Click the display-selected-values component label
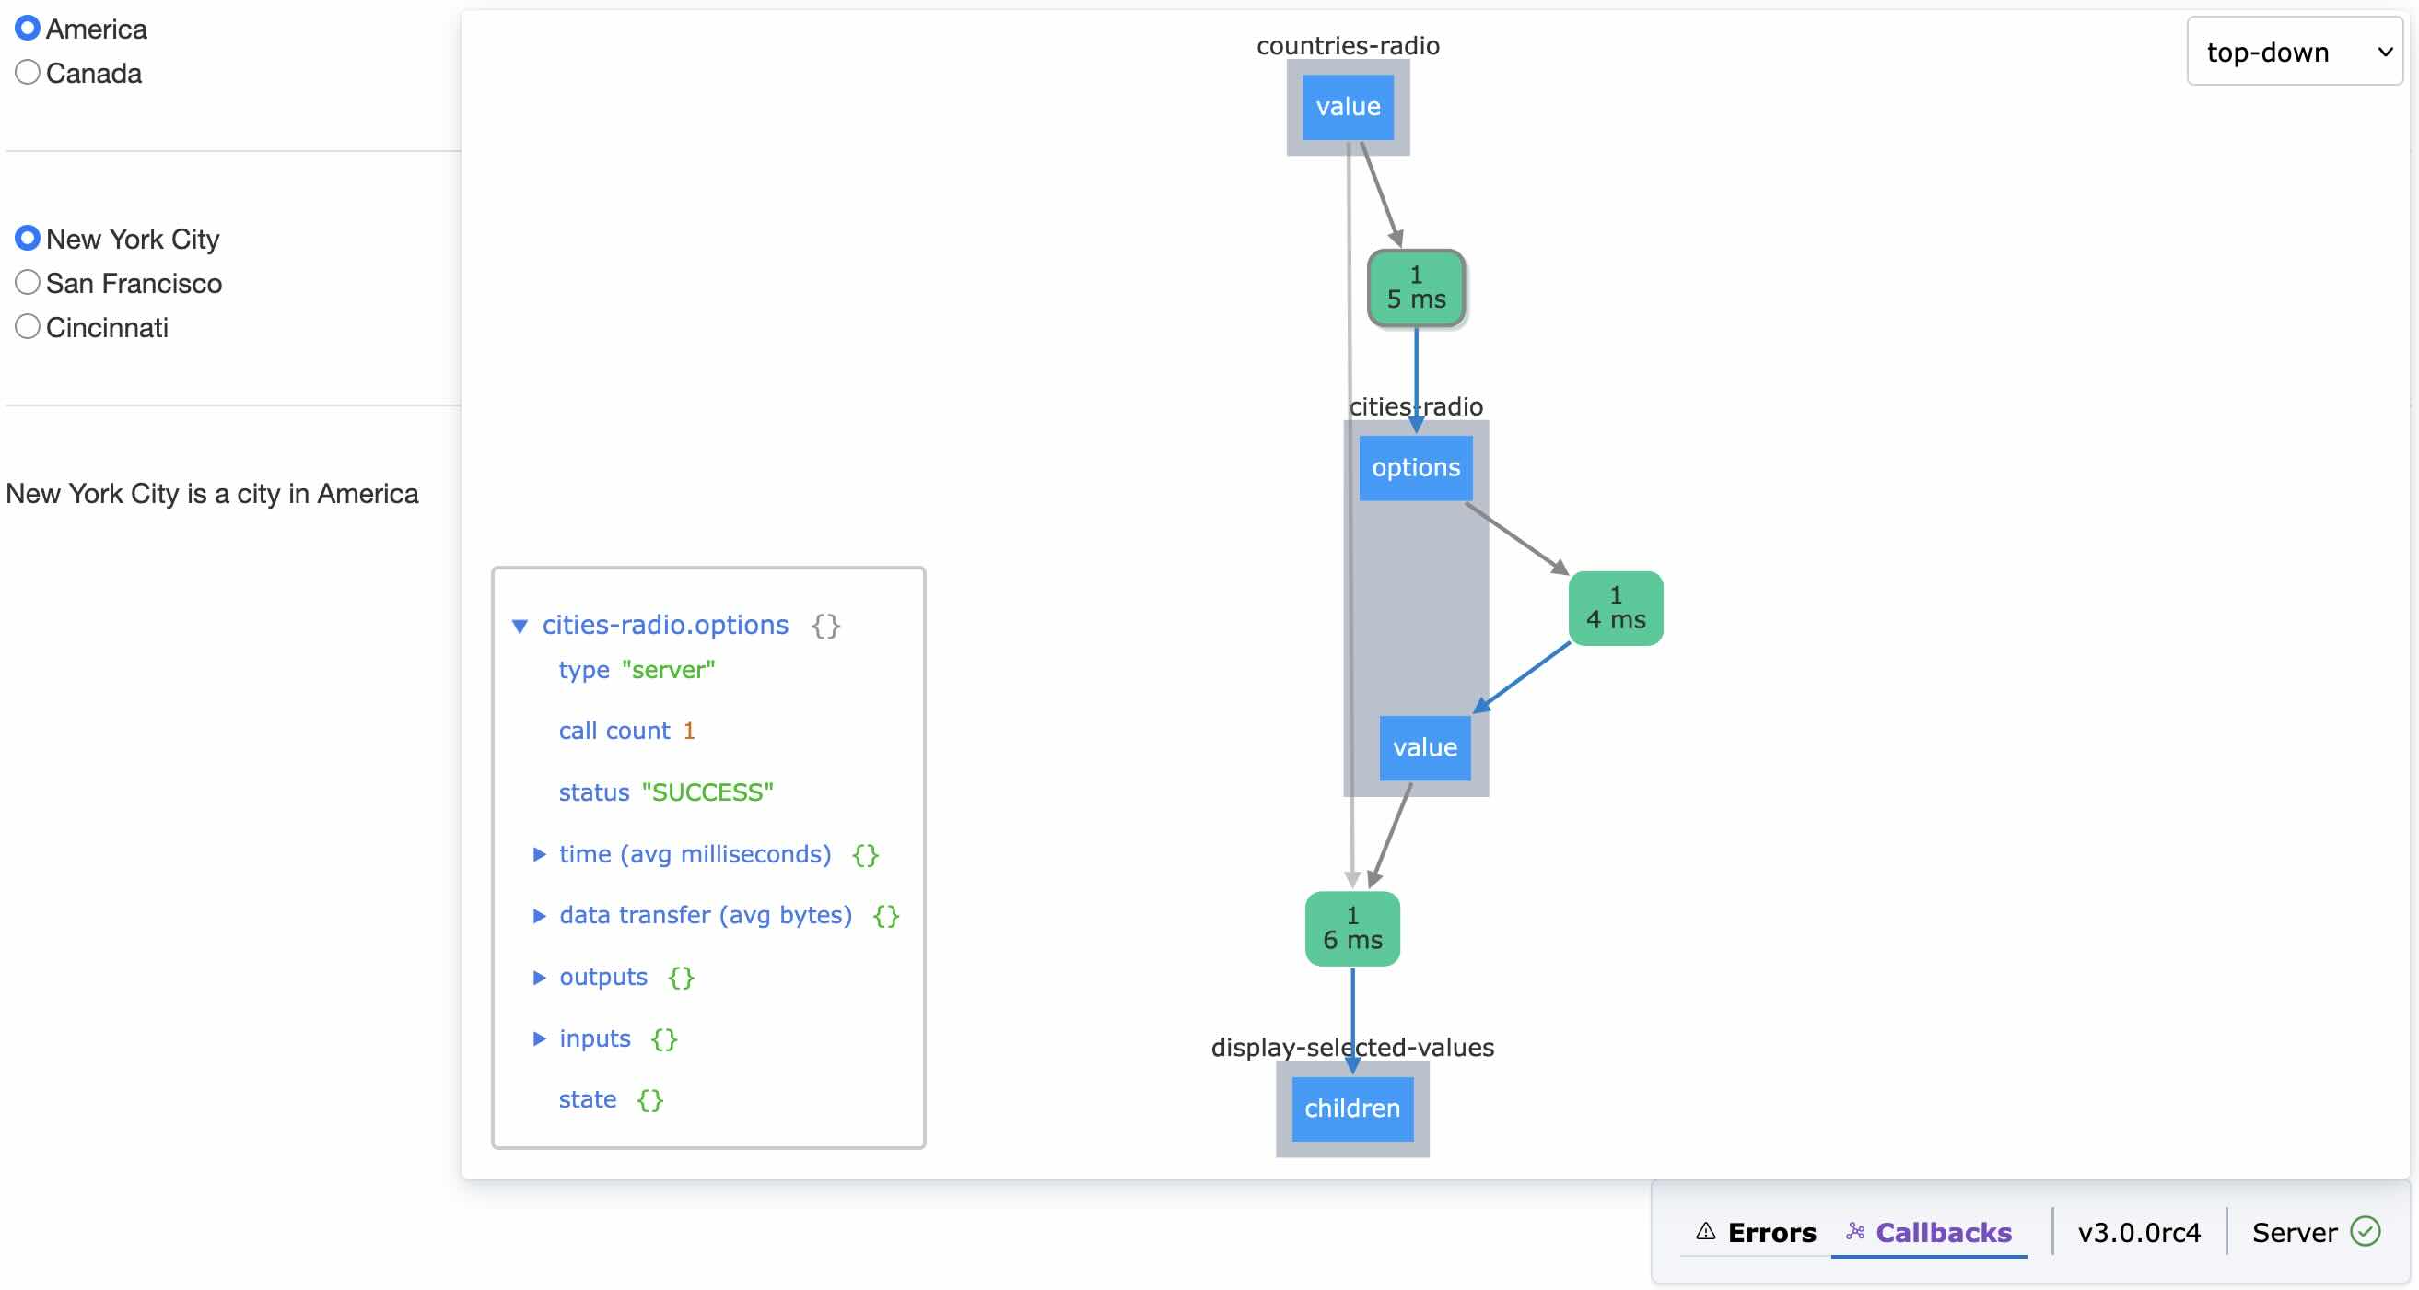This screenshot has width=2419, height=1290. 1352,1047
